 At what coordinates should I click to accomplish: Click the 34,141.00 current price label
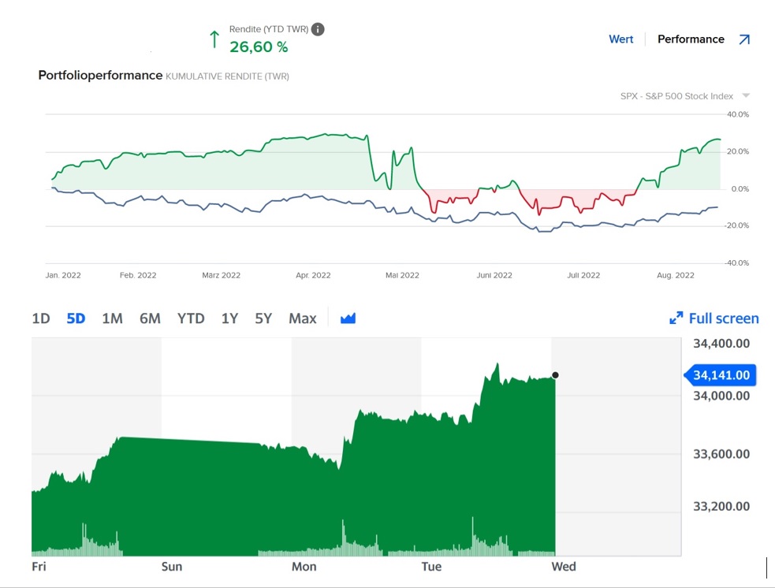point(721,376)
